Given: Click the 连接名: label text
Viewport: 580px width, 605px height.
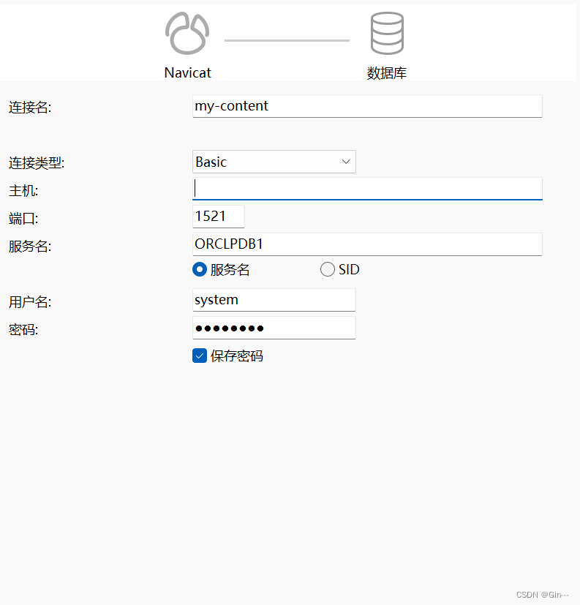Looking at the screenshot, I should [x=30, y=108].
